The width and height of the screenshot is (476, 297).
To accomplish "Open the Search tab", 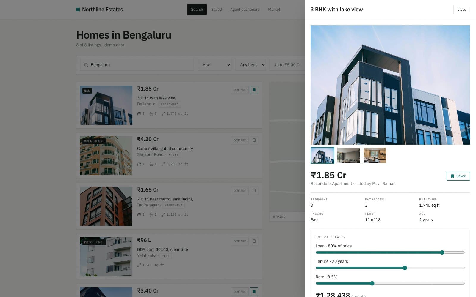I will point(197,10).
